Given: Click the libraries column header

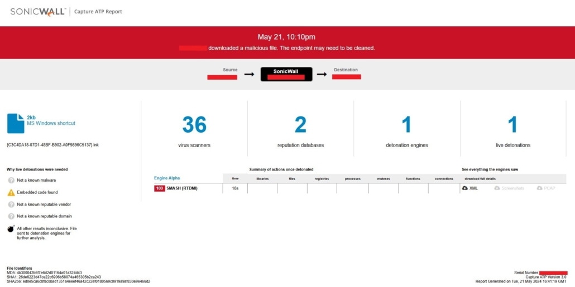Looking at the screenshot, I should coord(262,179).
